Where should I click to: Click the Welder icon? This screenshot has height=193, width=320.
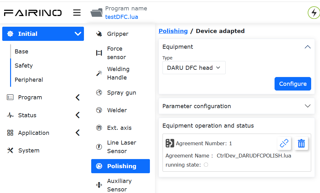(99, 110)
